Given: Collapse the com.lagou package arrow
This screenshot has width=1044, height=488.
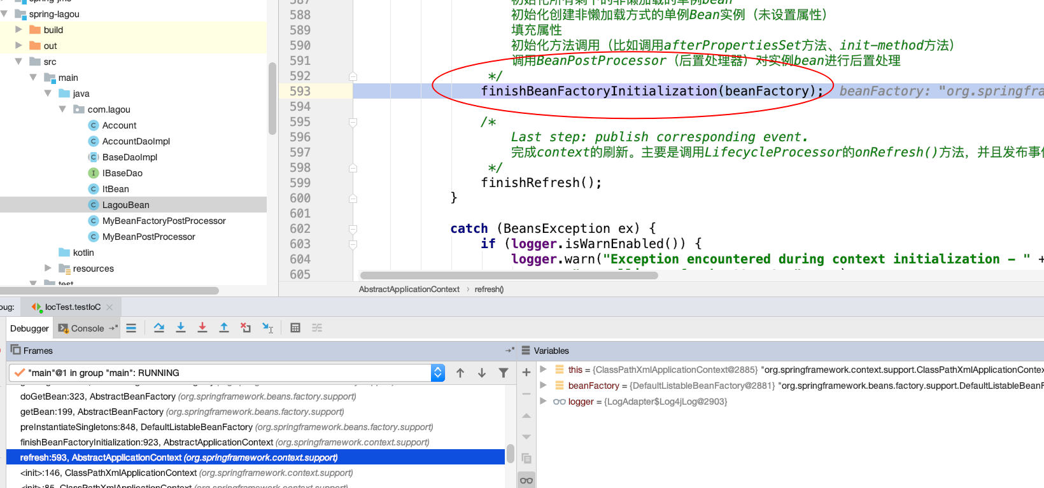Looking at the screenshot, I should coord(62,109).
